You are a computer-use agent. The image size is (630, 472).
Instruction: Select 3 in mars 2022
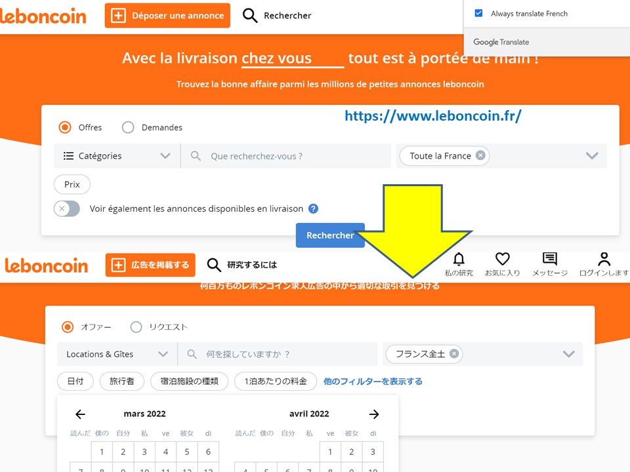click(x=144, y=452)
